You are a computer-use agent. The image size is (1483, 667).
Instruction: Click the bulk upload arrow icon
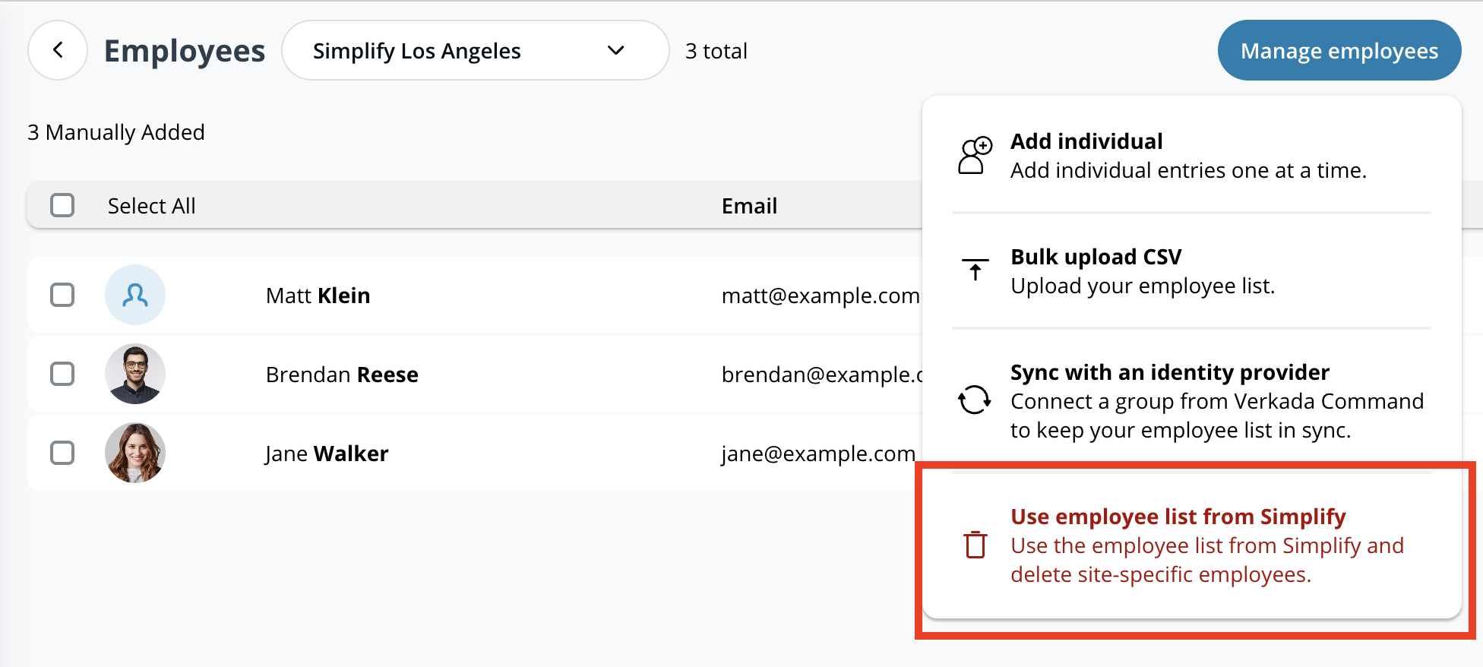tap(975, 270)
